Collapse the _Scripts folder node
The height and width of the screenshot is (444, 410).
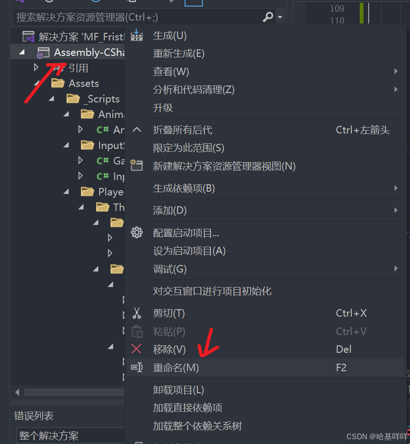point(51,99)
